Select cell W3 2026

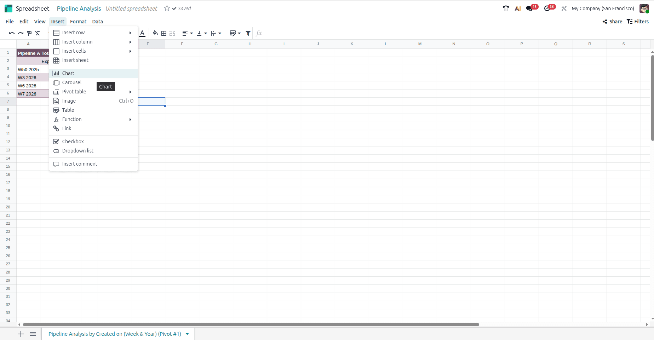click(x=28, y=77)
